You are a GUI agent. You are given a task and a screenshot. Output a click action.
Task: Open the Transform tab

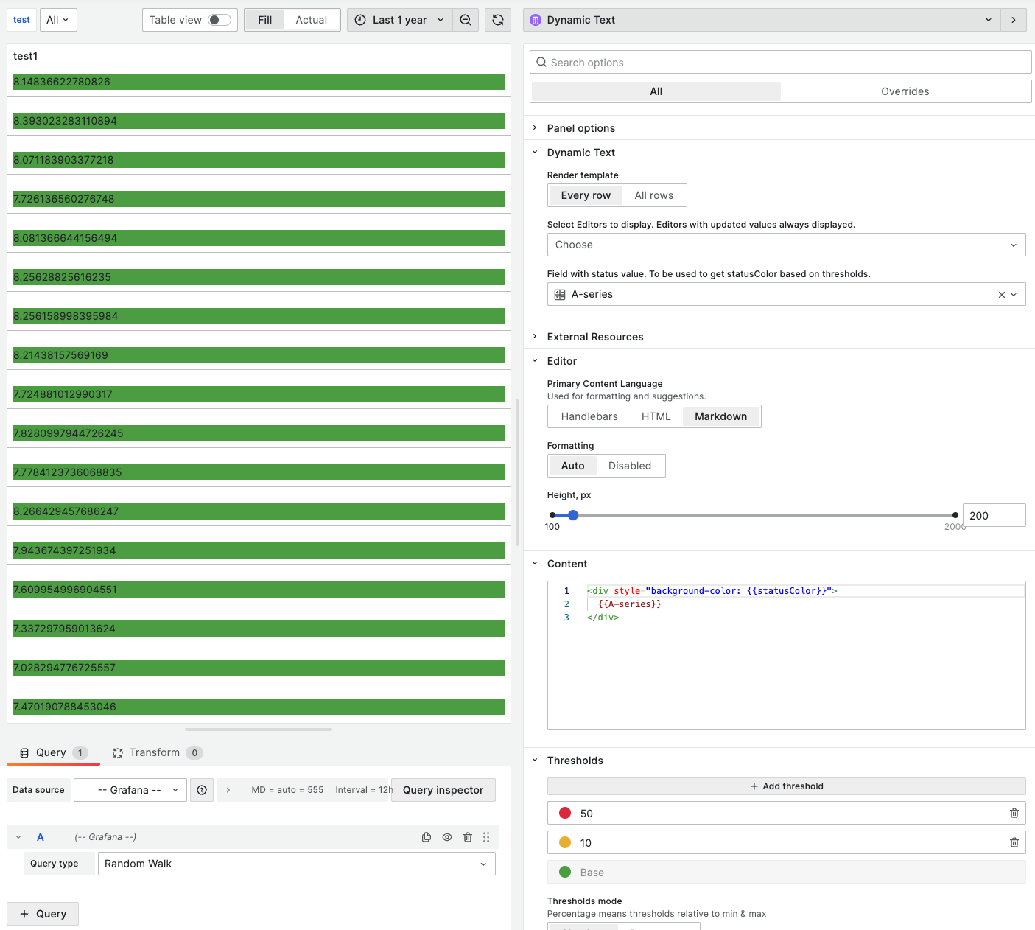156,752
